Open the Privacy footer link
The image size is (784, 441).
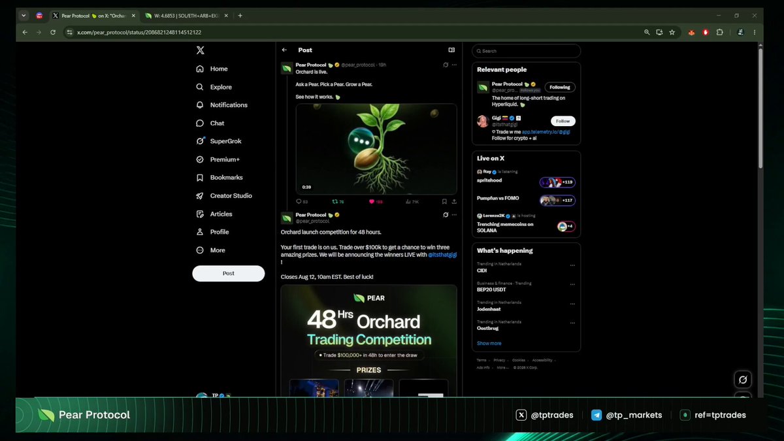[x=499, y=360]
